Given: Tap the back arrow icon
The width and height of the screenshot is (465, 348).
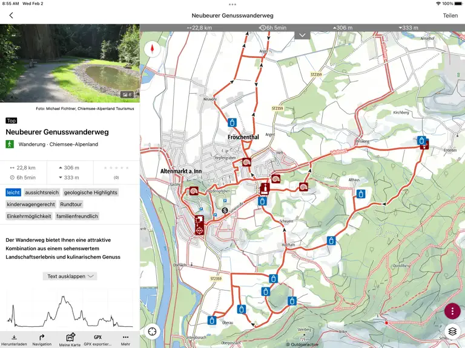Looking at the screenshot, I should click(x=12, y=15).
